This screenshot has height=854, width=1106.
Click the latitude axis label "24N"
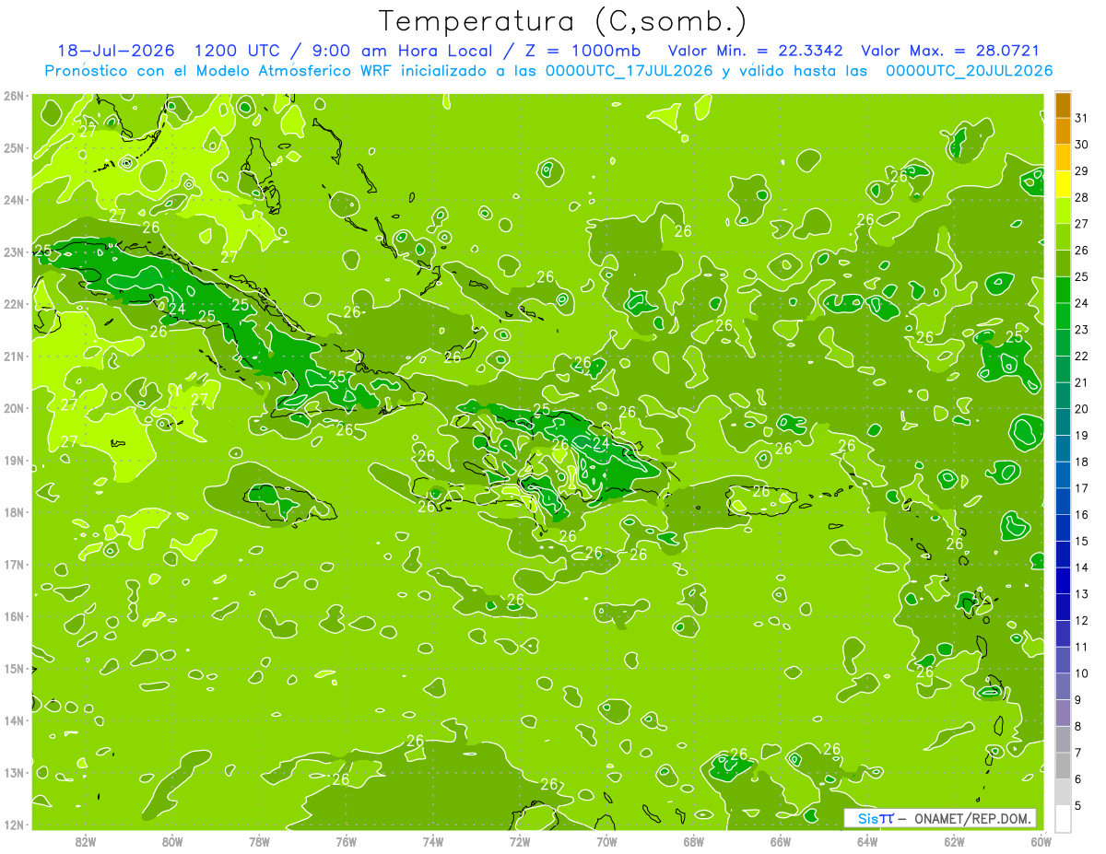click(14, 200)
